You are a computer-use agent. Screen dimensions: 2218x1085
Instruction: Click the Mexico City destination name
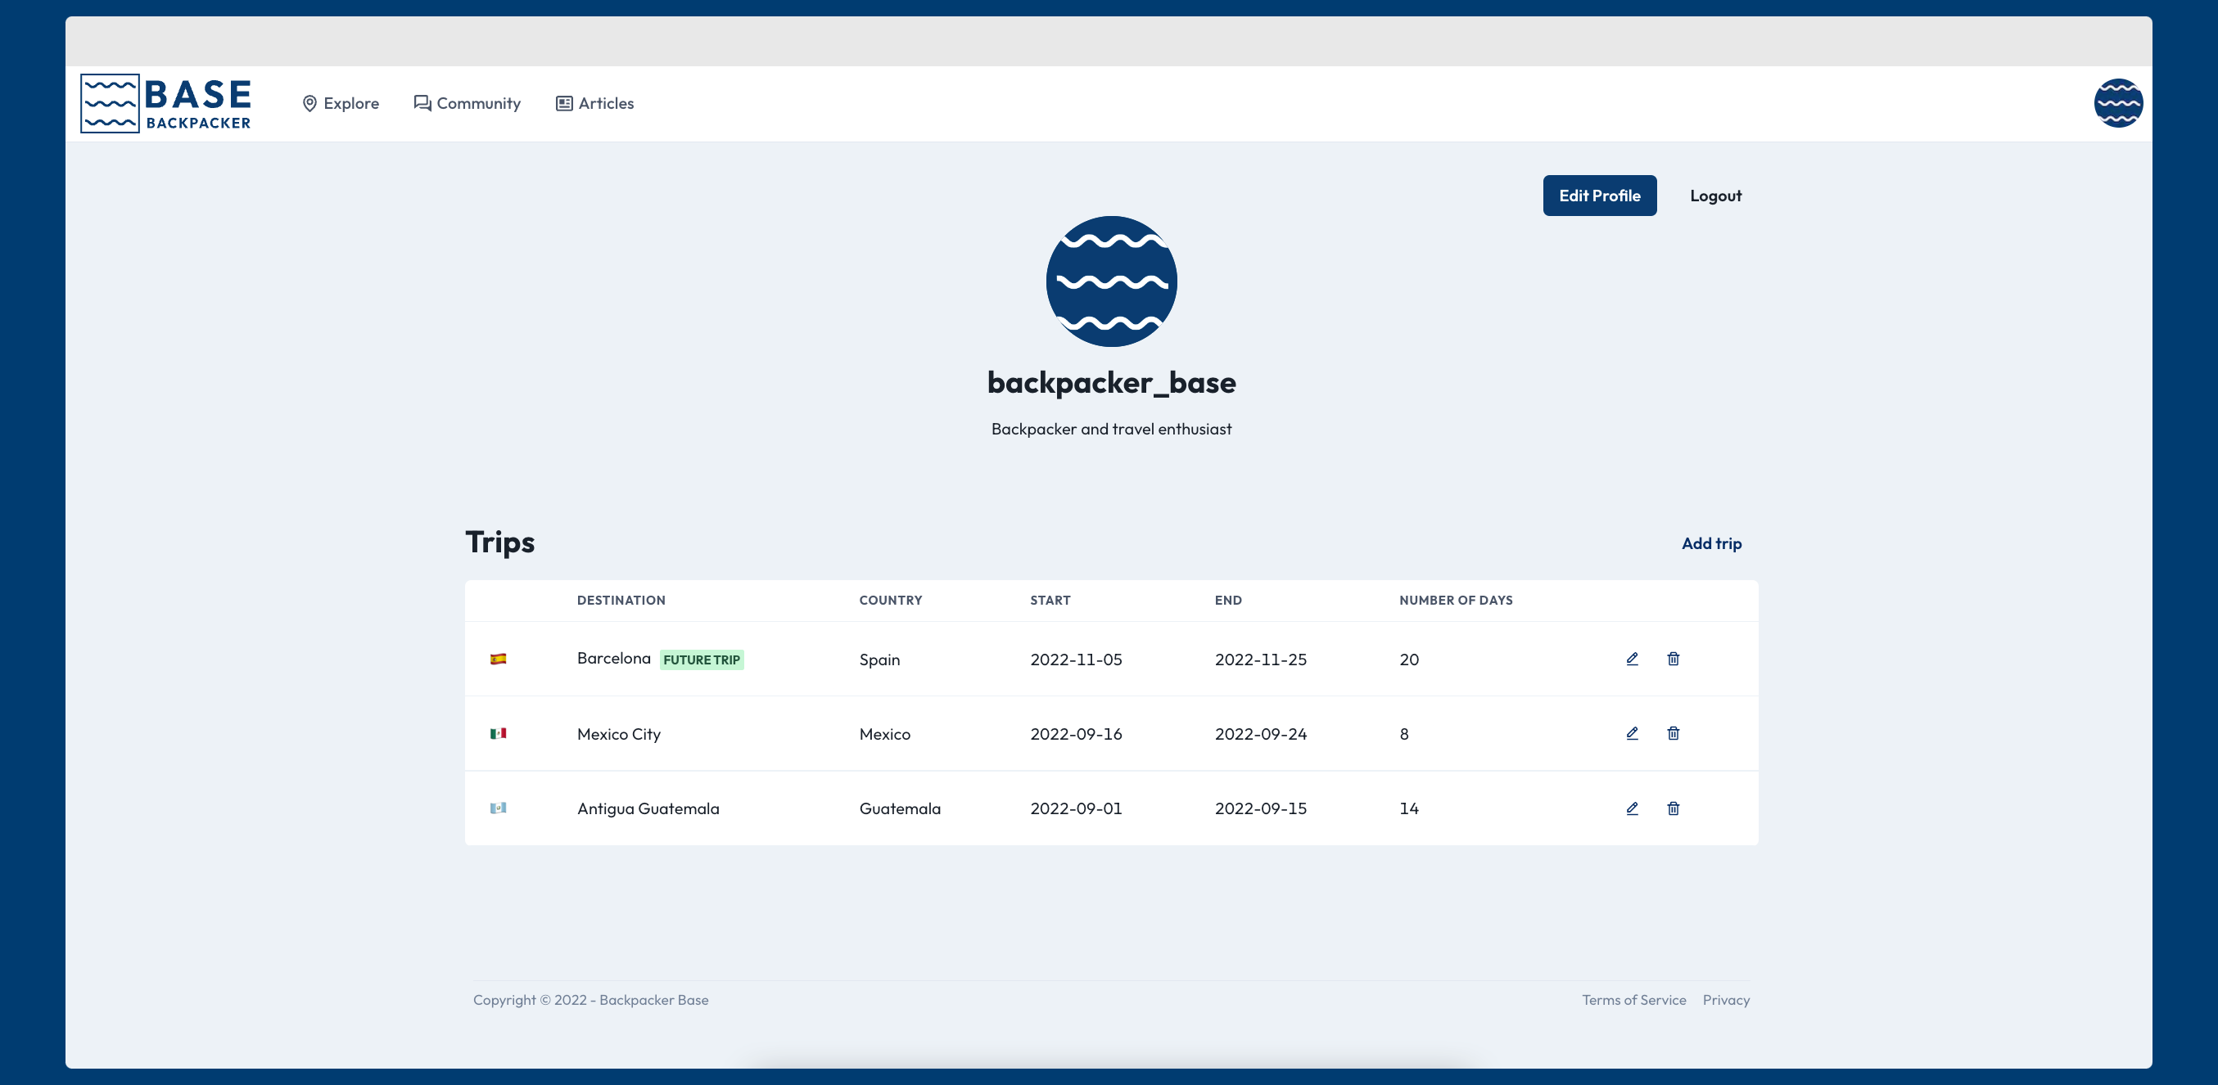click(618, 734)
